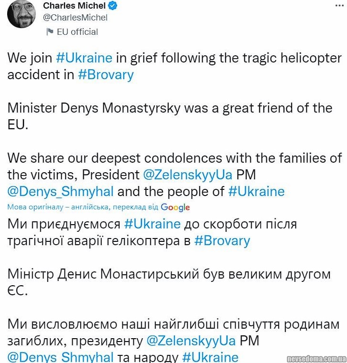Open the Charles Michel display name

click(74, 6)
